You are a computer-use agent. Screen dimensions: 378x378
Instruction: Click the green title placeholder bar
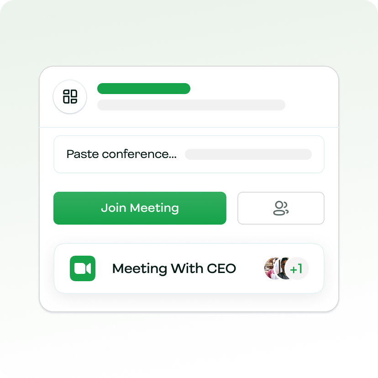pos(144,89)
